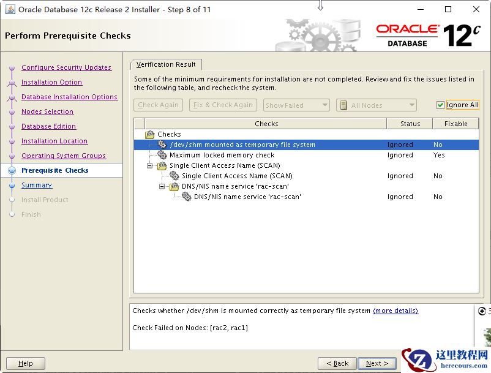Screen dimensions: 491x373
Task: Go to Installation Location step
Action: coord(54,141)
